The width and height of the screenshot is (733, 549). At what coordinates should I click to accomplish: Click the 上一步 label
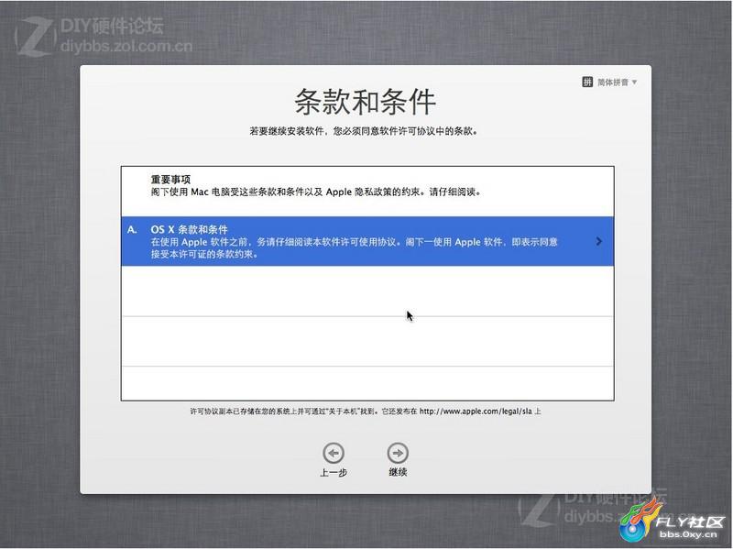point(334,472)
